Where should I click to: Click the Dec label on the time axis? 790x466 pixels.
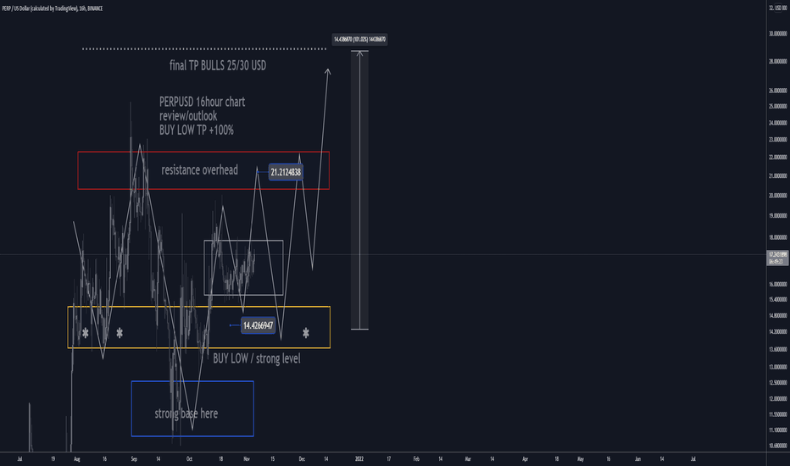[x=302, y=459]
